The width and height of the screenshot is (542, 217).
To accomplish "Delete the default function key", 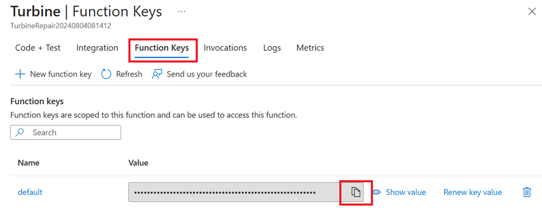I will point(527,192).
